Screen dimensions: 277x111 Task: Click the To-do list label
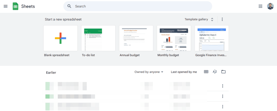tap(88, 55)
